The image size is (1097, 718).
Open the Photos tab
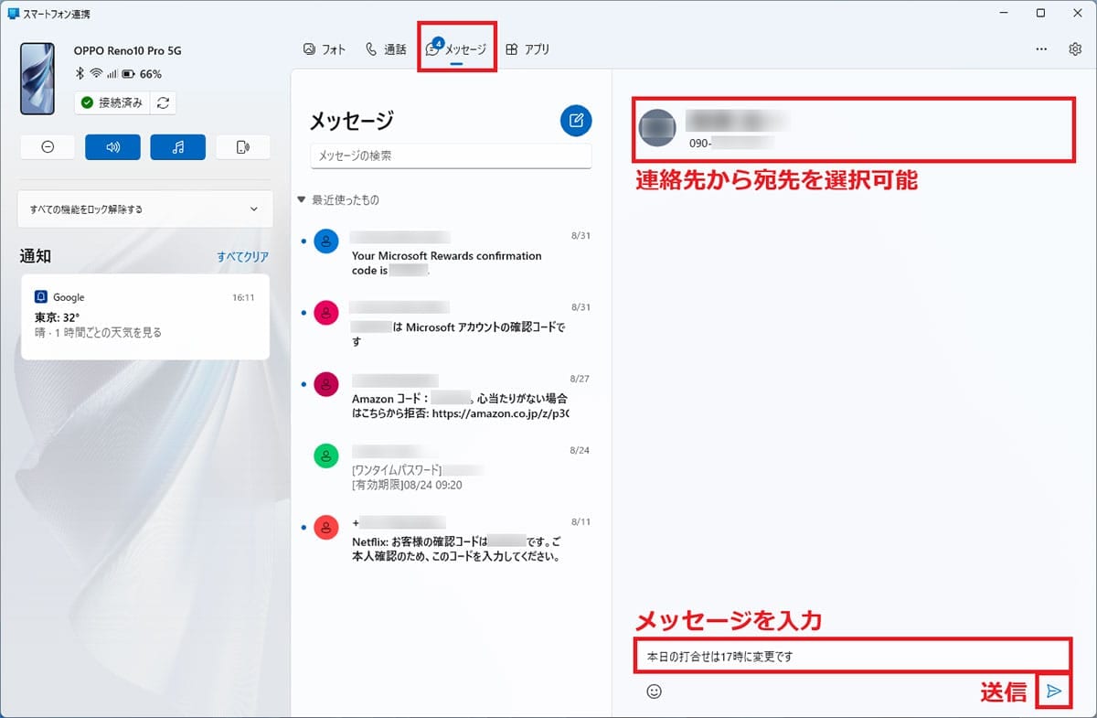tap(325, 49)
